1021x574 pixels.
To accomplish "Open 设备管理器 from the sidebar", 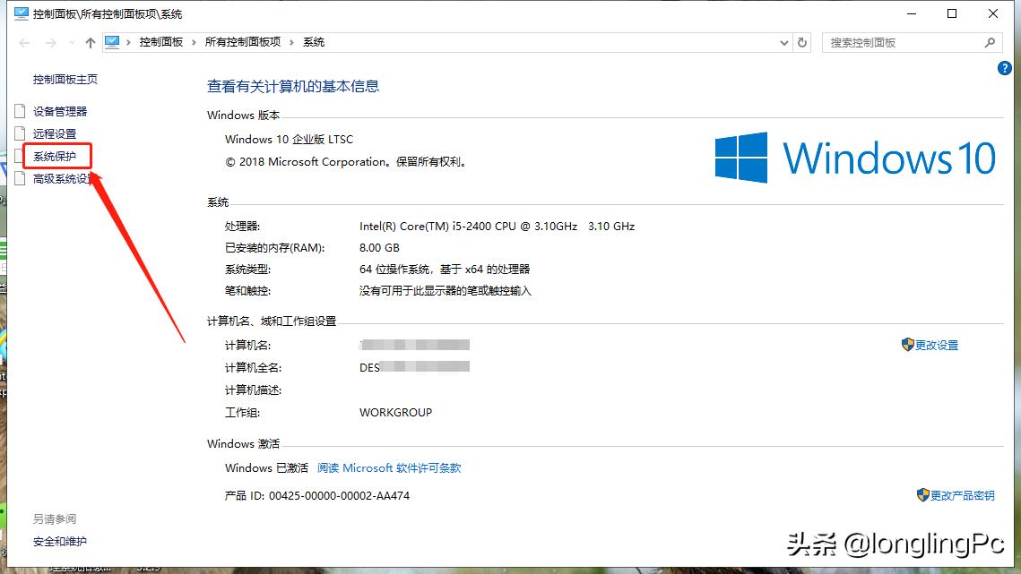I will tap(59, 111).
